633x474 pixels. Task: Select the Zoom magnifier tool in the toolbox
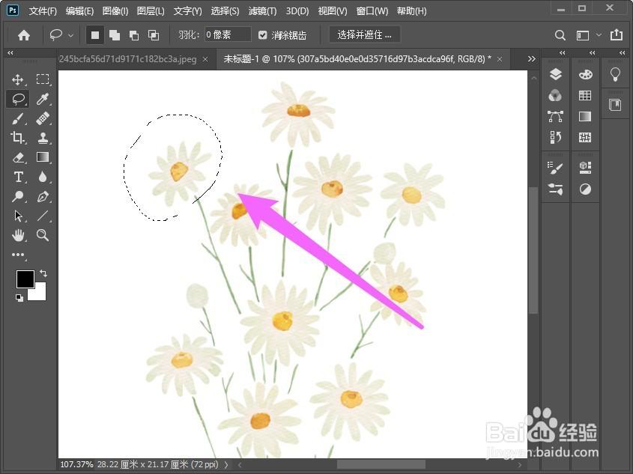(x=43, y=235)
